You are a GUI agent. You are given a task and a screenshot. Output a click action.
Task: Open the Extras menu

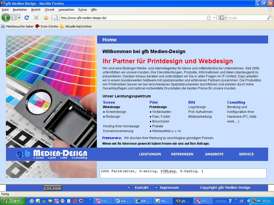82,10
